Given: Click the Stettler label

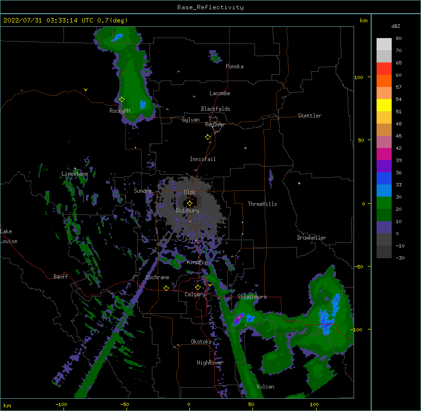Looking at the screenshot, I should click(310, 116).
